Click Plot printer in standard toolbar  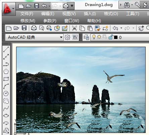(x=34, y=28)
